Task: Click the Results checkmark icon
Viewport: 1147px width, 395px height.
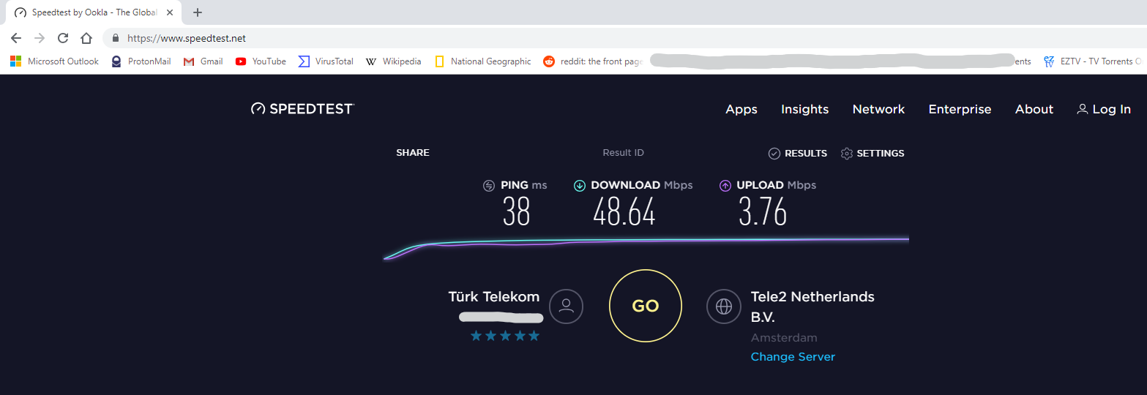Action: point(774,154)
